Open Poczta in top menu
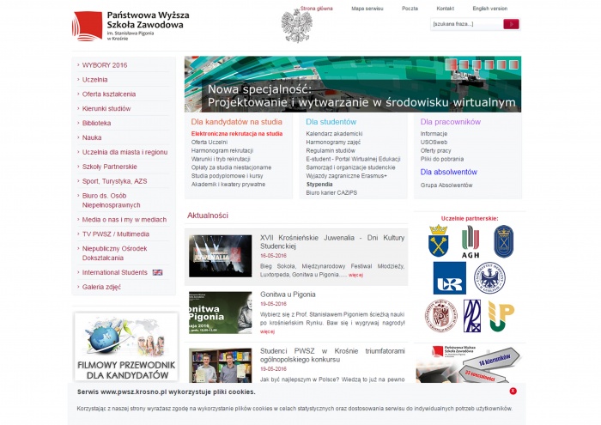The height and width of the screenshot is (425, 601). (x=410, y=9)
